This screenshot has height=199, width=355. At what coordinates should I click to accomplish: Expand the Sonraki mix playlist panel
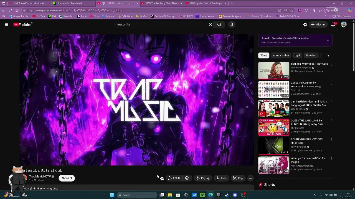pos(328,40)
